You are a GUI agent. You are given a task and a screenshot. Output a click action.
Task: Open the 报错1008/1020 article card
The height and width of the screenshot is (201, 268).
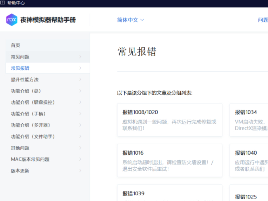(169, 120)
